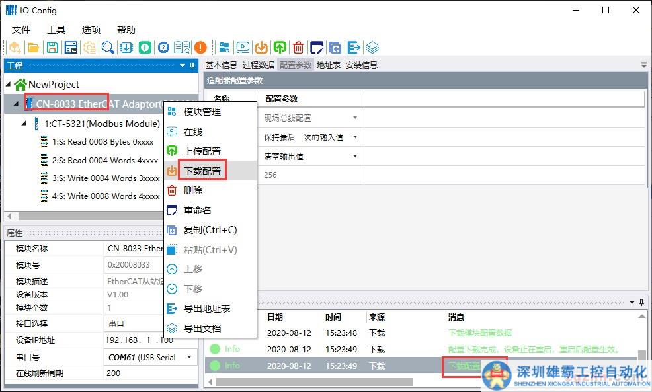Click the orange download config toolbar icon

262,48
